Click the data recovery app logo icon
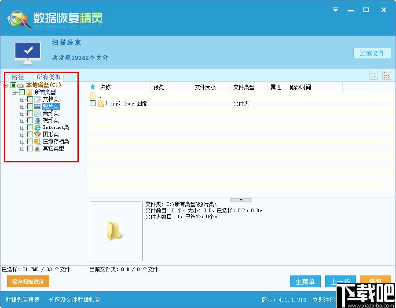The image size is (396, 308). click(19, 20)
